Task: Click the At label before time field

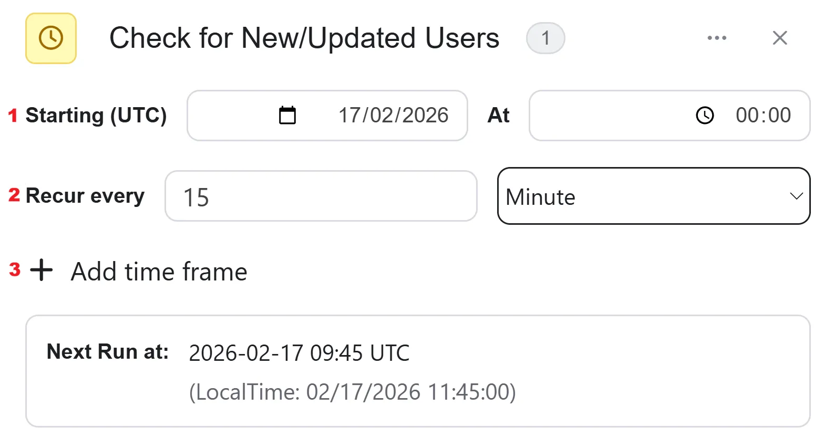Action: 499,116
